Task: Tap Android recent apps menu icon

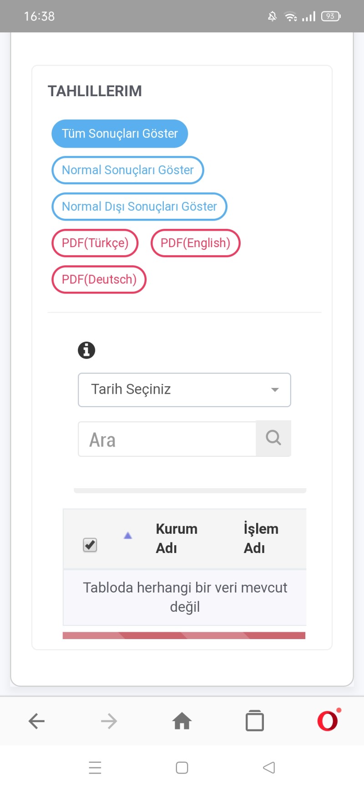Action: (95, 768)
